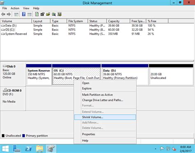Click the Back arrow toolbar icon

[x=3, y=14]
